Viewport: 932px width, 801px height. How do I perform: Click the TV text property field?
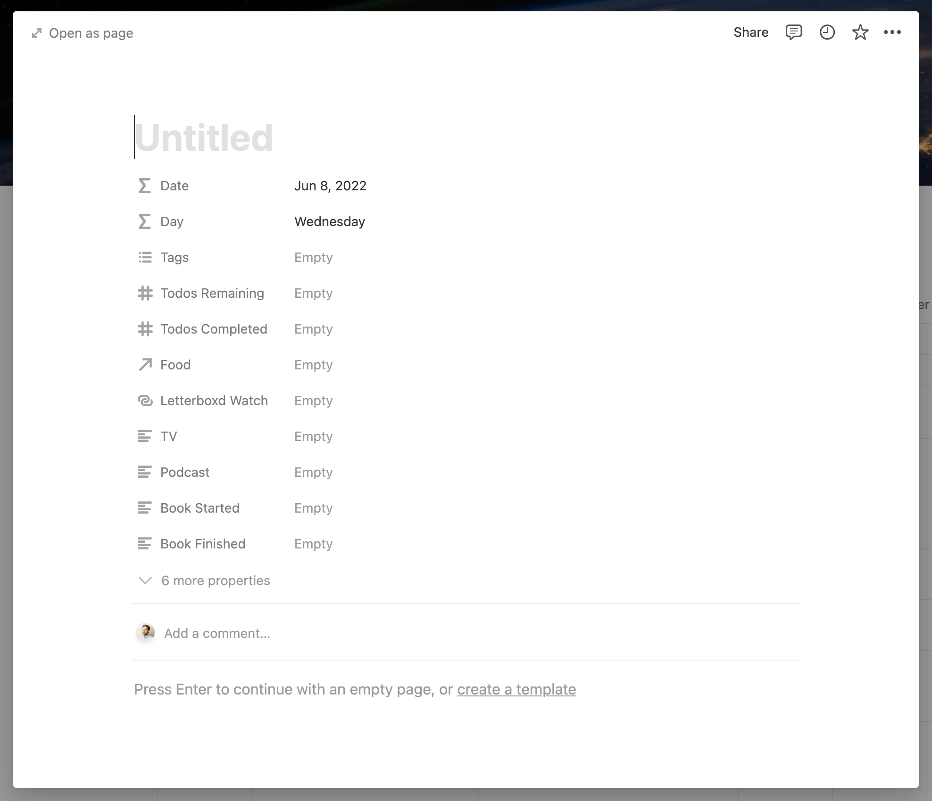(314, 436)
